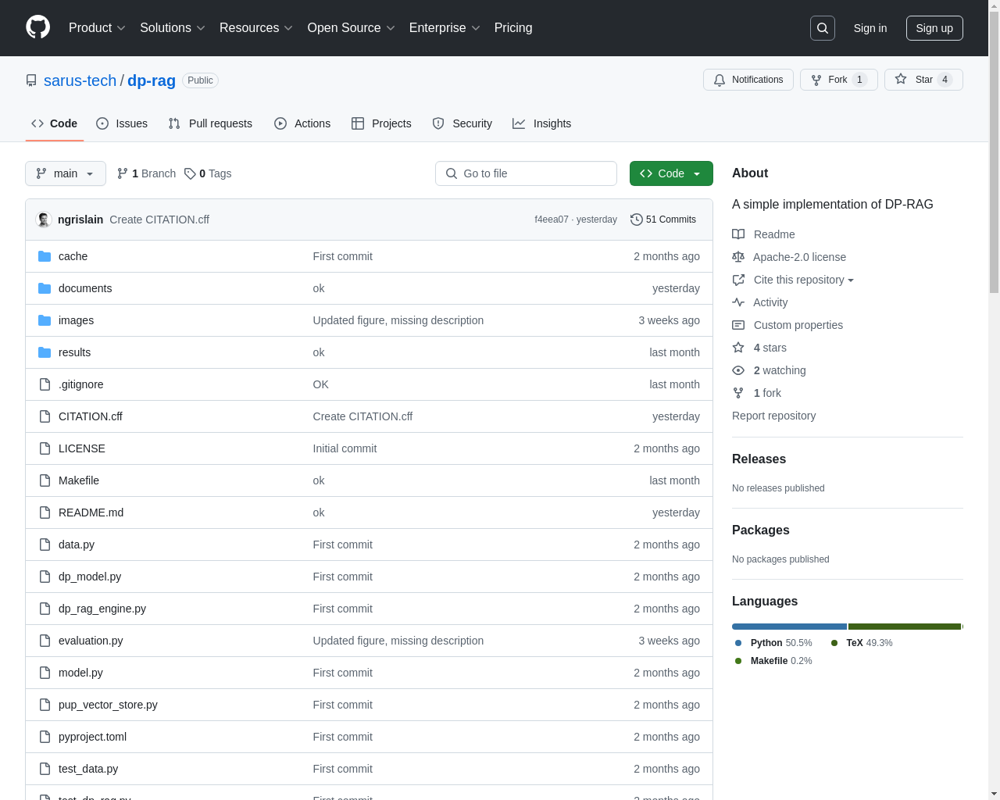
Task: Expand the Enterprise menu
Action: (445, 28)
